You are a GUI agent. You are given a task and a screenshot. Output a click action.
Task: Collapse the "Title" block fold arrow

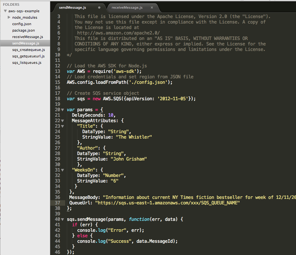[x=63, y=126]
